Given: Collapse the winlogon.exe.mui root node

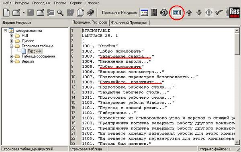Looking at the screenshot, I should coord(5,30).
